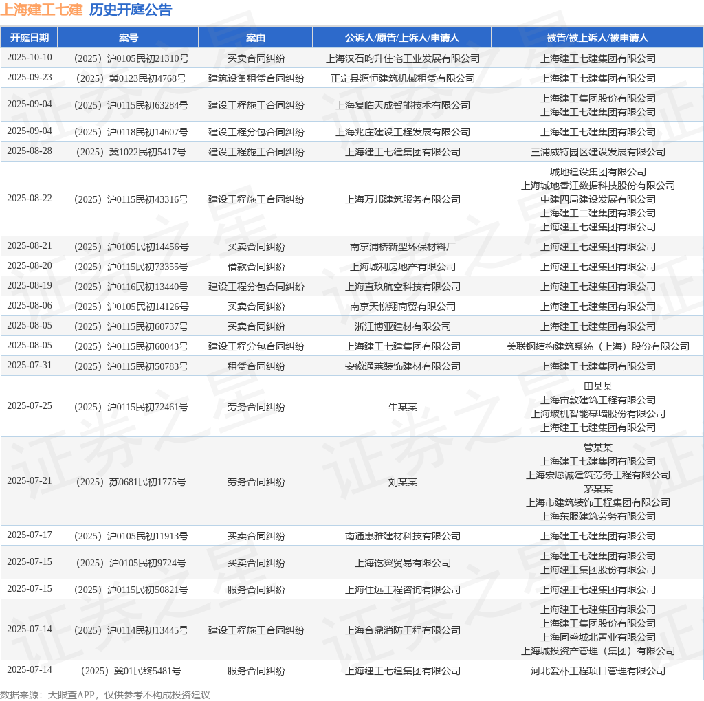This screenshot has width=704, height=701.
Task: Click 借款合同纠纷 cause cell
Action: click(256, 267)
